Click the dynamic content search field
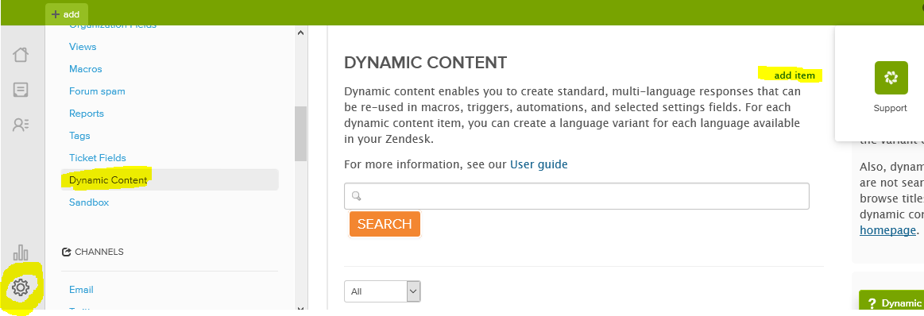This screenshot has height=316, width=924. pos(576,196)
